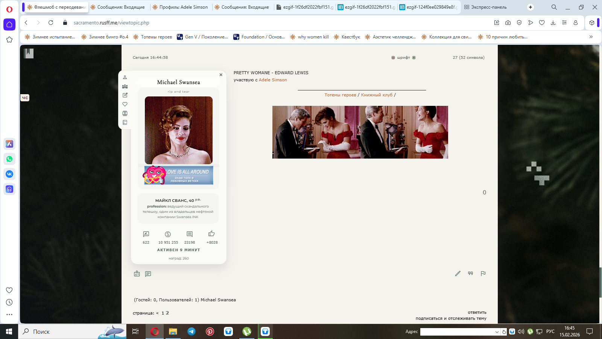Click the quote post icon
The width and height of the screenshot is (602, 339).
tap(470, 273)
